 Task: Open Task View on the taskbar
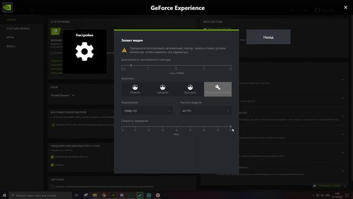click(76, 195)
